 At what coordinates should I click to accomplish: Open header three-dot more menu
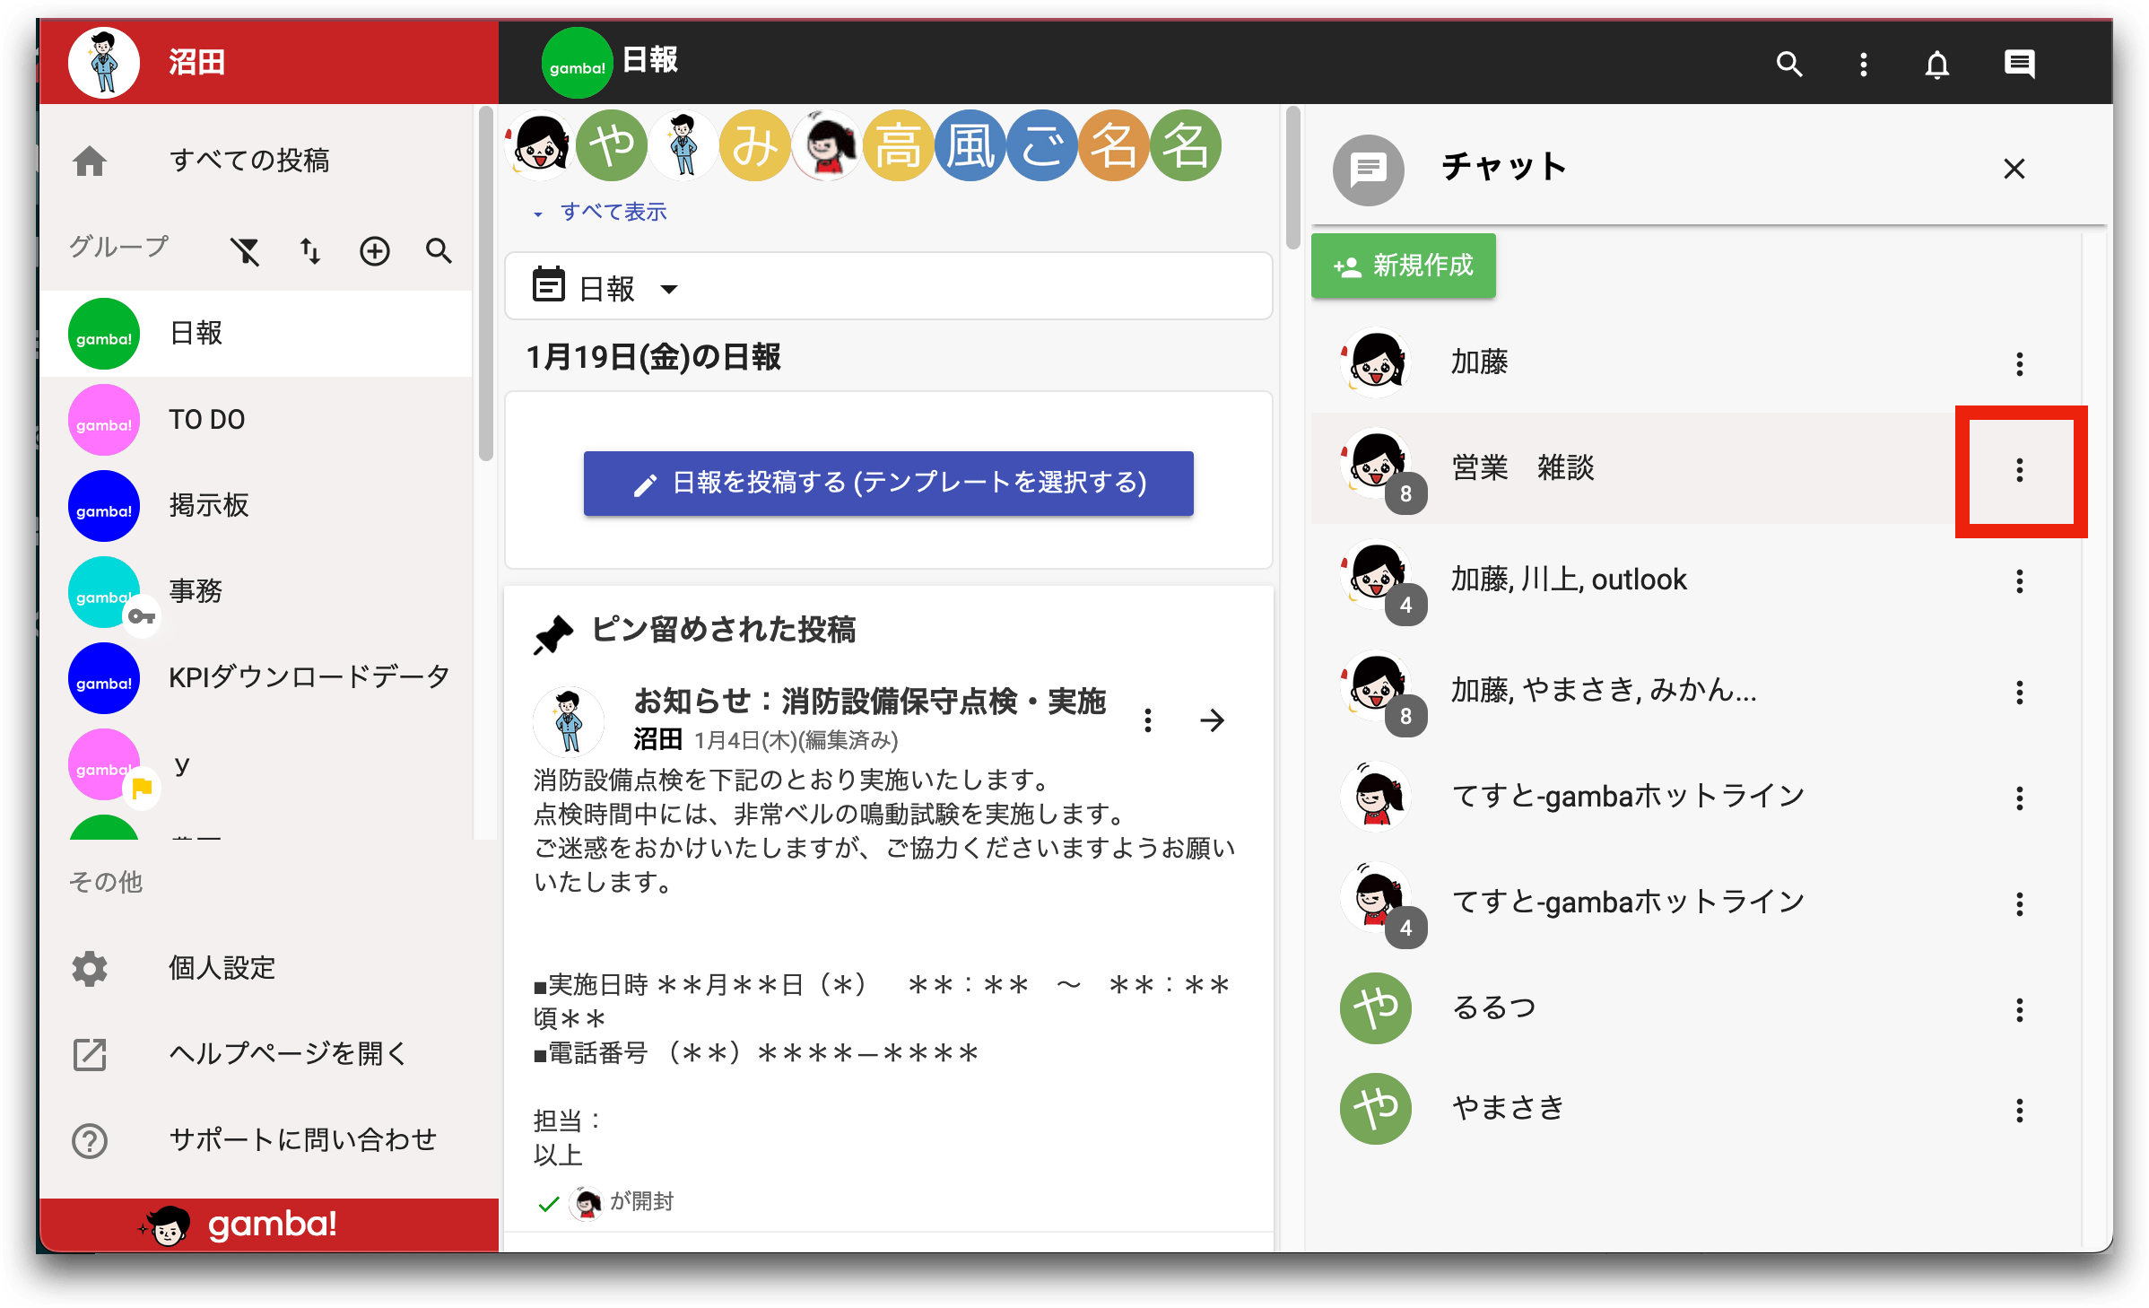(1863, 65)
